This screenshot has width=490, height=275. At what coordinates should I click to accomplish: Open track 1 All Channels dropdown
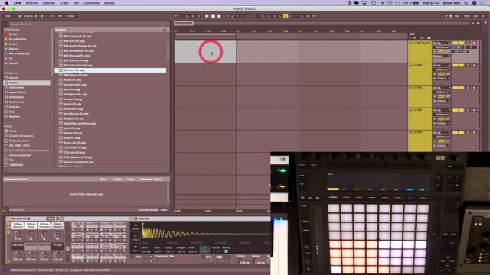click(x=442, y=47)
